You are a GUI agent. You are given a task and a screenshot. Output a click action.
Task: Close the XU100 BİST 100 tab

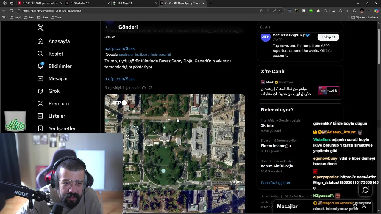[61, 3]
